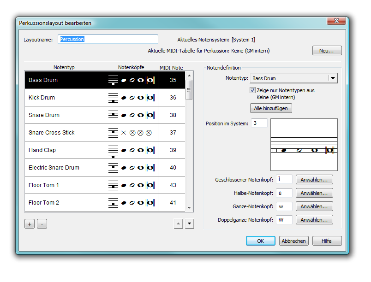Click Anwählen for Geschlossener Notenkopf
The height and width of the screenshot is (282, 371).
(x=314, y=180)
